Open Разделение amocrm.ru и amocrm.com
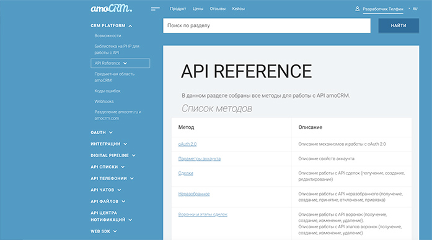432x240 pixels. [x=118, y=115]
